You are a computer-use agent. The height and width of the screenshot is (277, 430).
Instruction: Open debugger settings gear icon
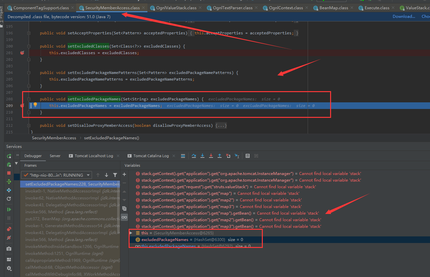point(9,268)
